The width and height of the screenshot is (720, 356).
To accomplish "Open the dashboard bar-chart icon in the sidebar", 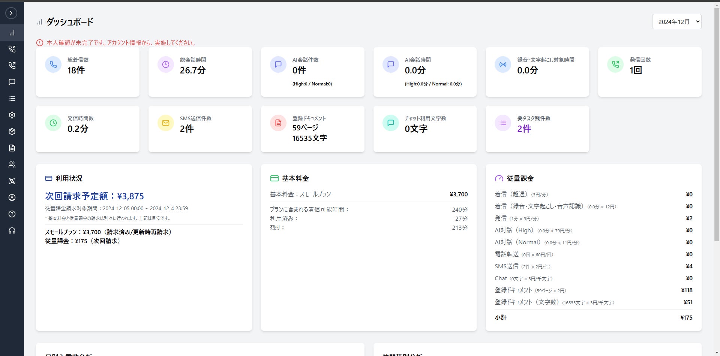I will [x=12, y=33].
